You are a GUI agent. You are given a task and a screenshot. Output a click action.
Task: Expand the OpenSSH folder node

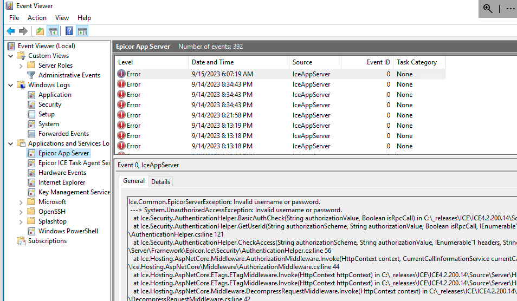coord(21,212)
